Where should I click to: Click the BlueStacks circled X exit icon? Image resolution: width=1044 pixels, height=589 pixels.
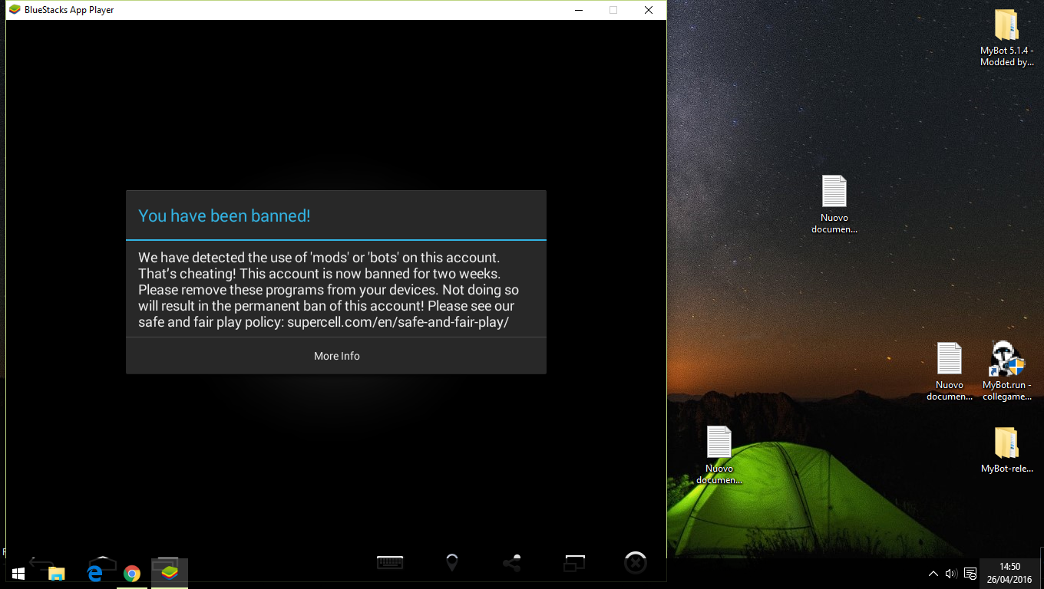pos(635,563)
